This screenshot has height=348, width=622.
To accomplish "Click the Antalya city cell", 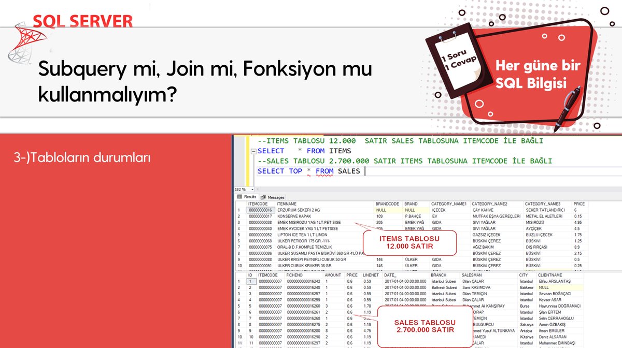I will click(x=527, y=330).
